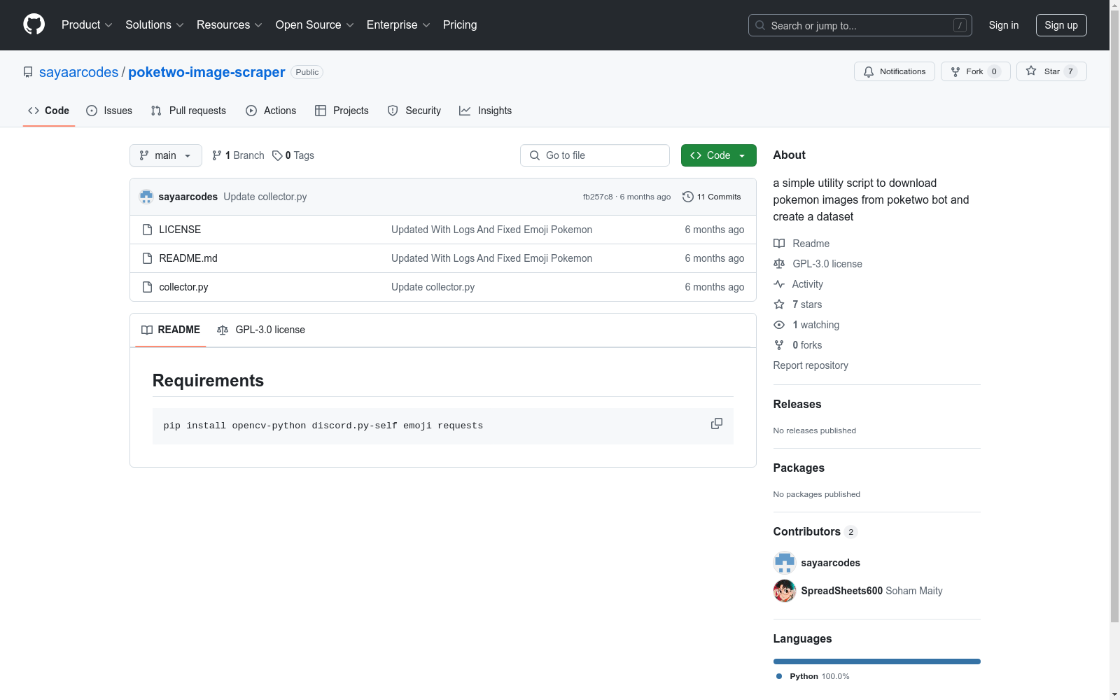This screenshot has height=700, width=1120.
Task: Expand the Resources menu
Action: click(x=230, y=24)
